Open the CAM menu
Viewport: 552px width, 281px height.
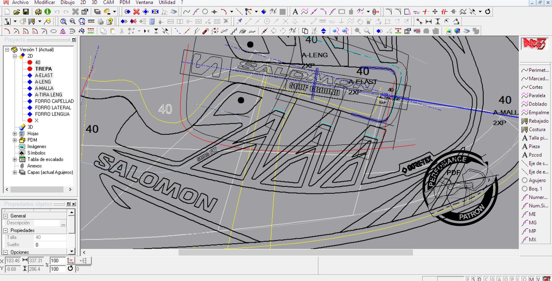pyautogui.click(x=108, y=3)
